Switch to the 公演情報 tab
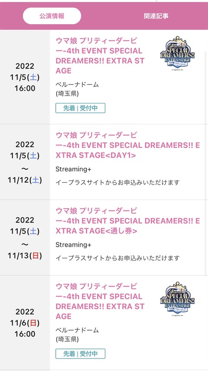The height and width of the screenshot is (371, 208). pyautogui.click(x=52, y=16)
